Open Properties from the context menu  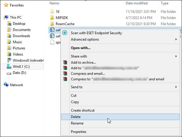coord(79,132)
